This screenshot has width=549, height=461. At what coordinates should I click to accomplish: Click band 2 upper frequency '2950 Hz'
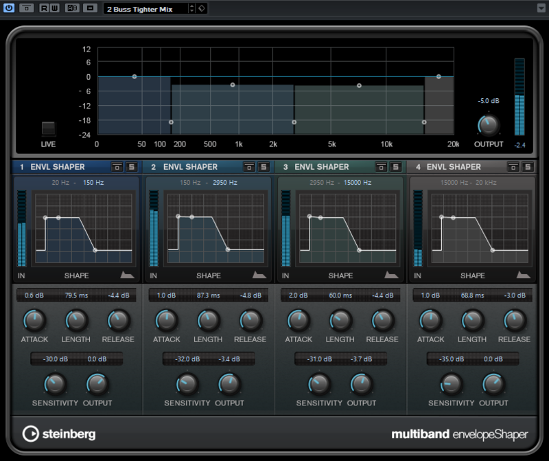tap(225, 182)
